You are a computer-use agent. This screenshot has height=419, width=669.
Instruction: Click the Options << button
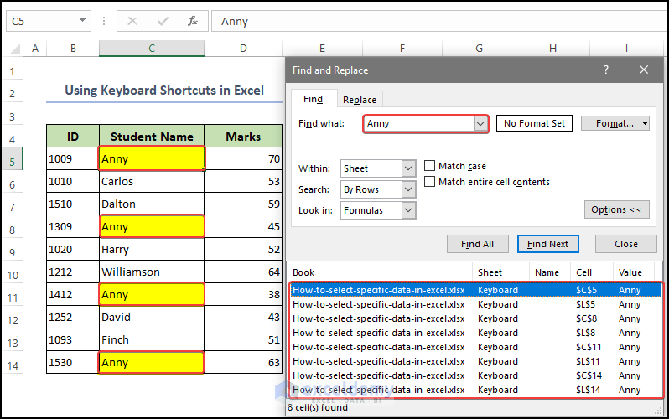coord(616,209)
